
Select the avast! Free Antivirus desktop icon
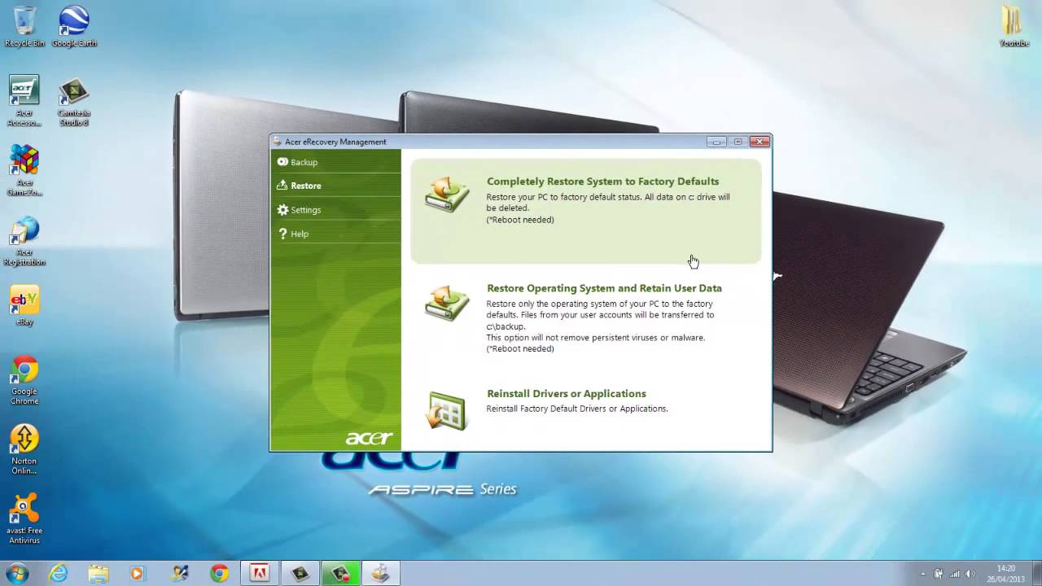click(24, 519)
